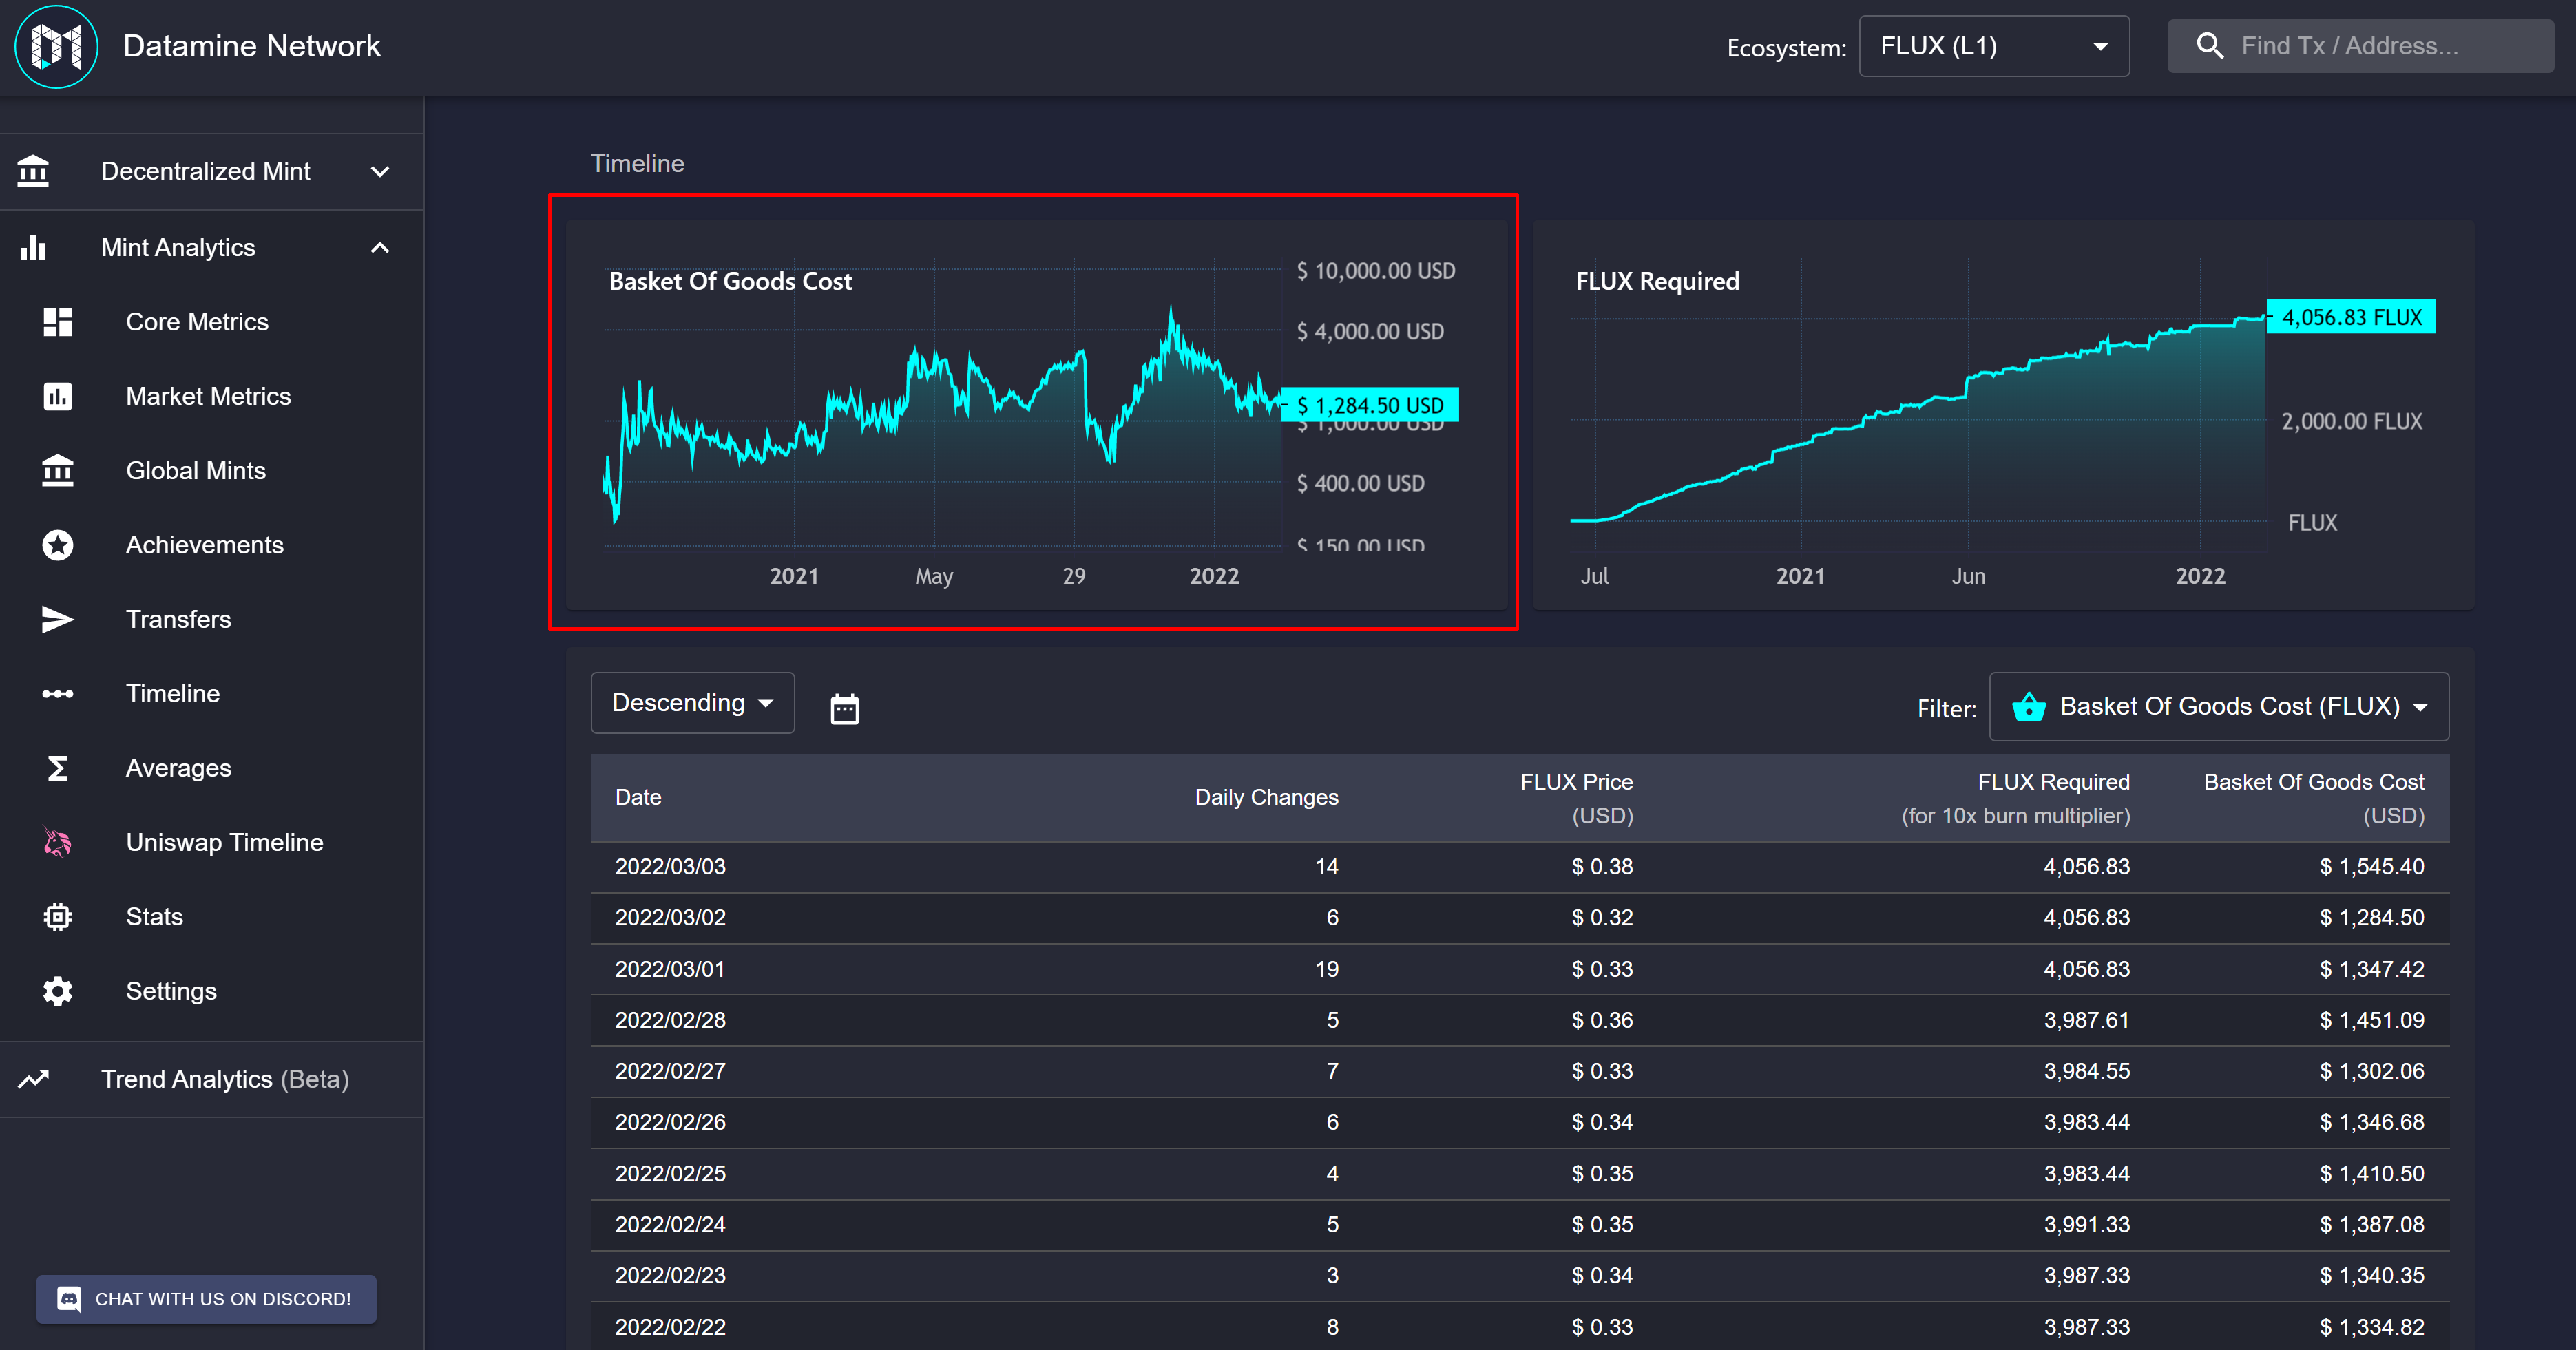Click the 3,991.33 FLUX Required value
Viewport: 2576px width, 1350px height.
point(2087,1225)
